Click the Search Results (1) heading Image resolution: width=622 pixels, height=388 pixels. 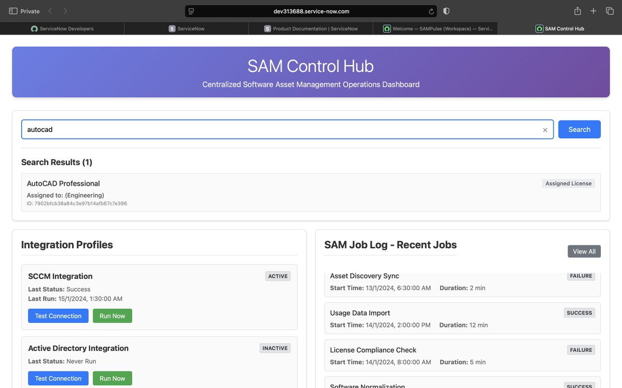(x=56, y=162)
